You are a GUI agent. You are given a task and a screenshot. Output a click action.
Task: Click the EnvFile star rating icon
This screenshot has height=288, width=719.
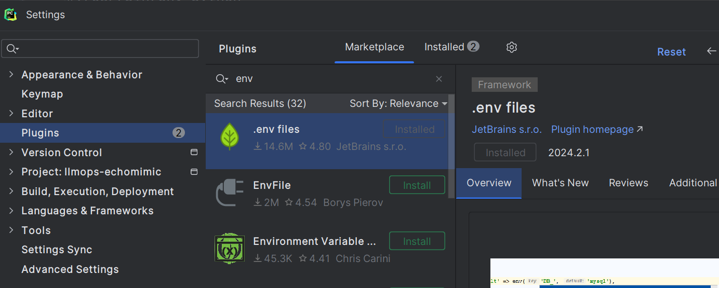point(289,202)
